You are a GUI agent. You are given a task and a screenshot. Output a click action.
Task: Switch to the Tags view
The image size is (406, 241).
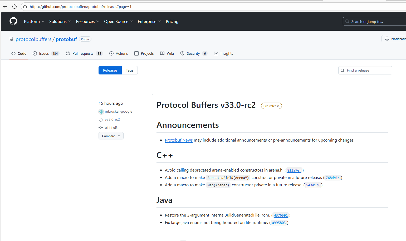[130, 70]
